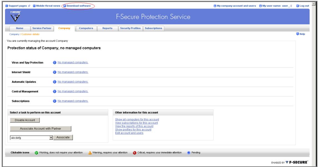This screenshot has width=318, height=167.
Task: Click info icon beside Internet Shield
Action: pyautogui.click(x=55, y=72)
